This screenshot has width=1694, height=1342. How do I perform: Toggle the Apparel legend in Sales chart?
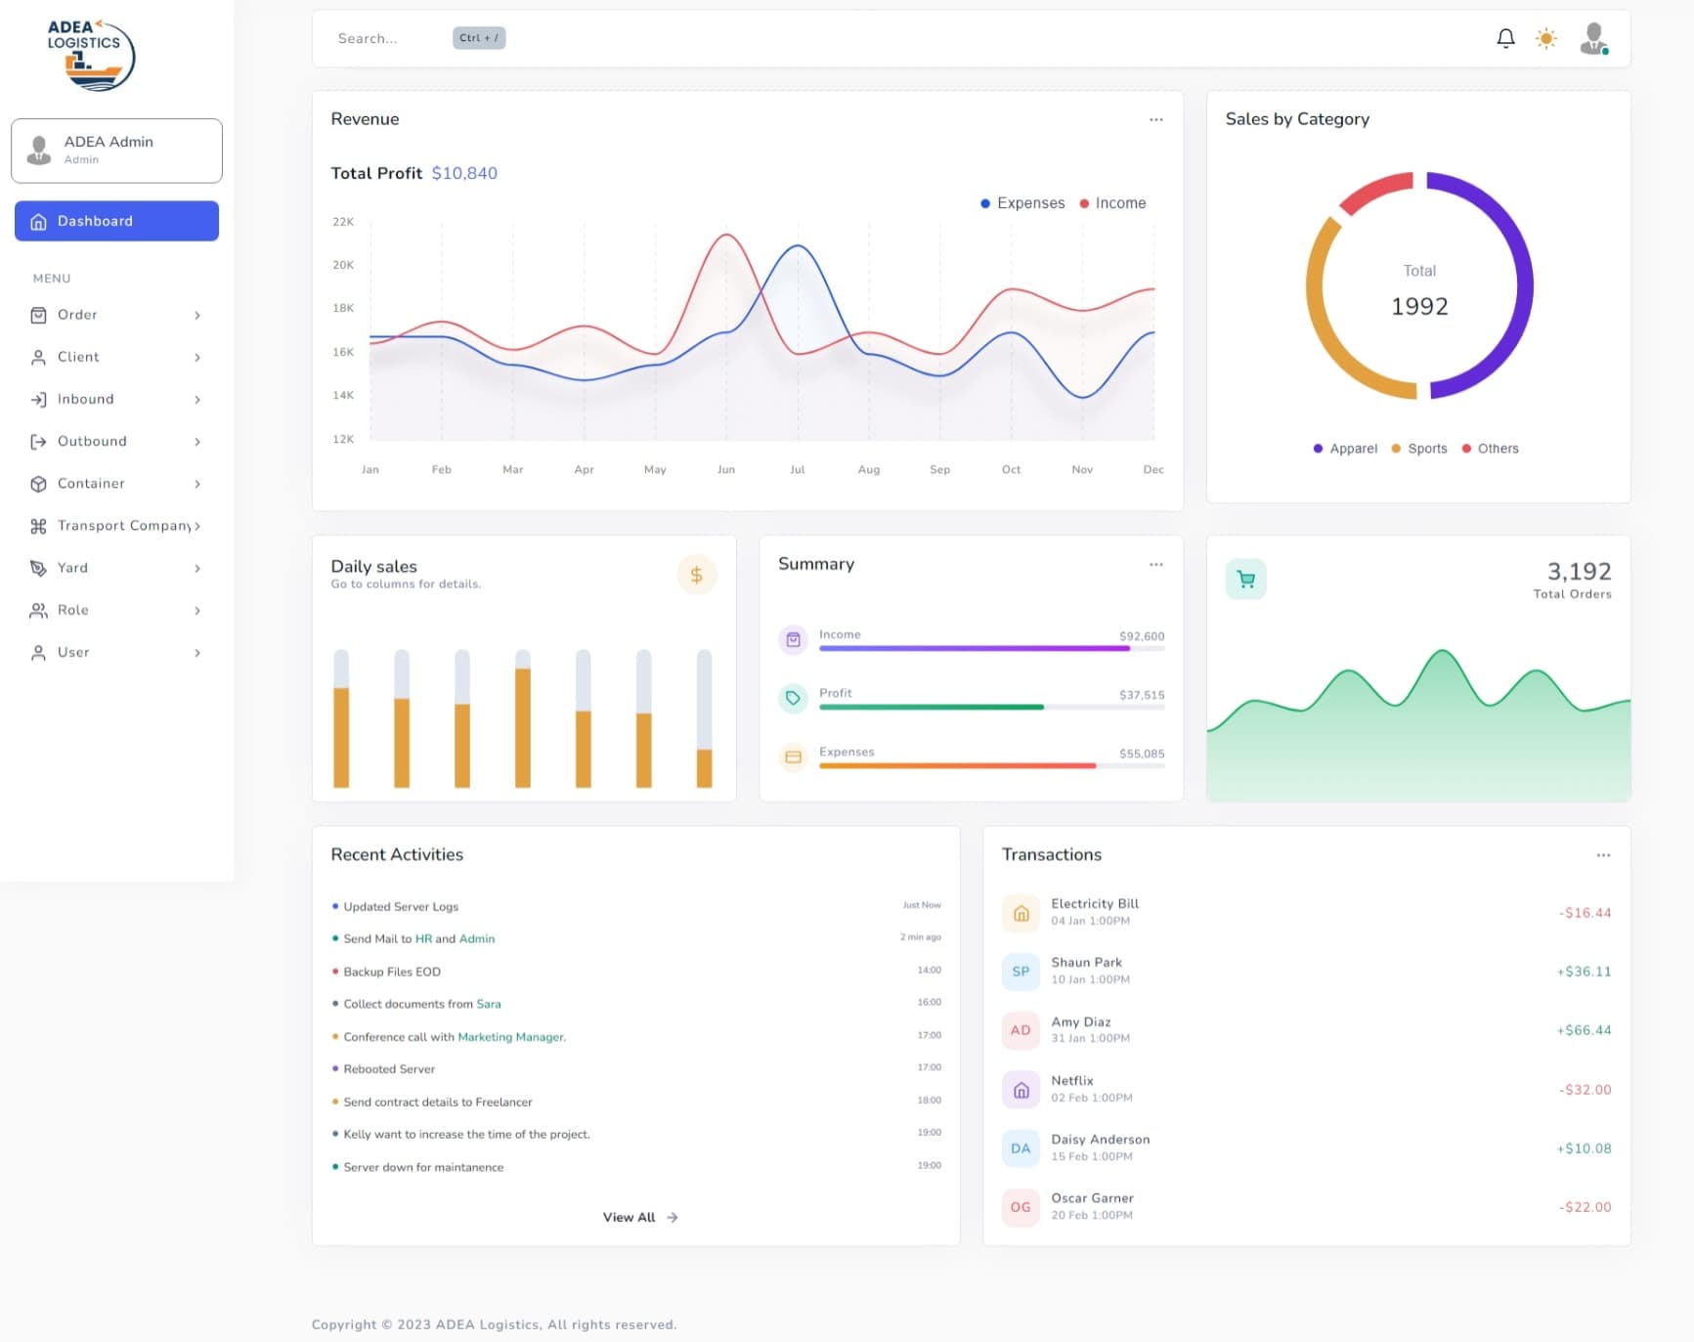[1345, 449]
